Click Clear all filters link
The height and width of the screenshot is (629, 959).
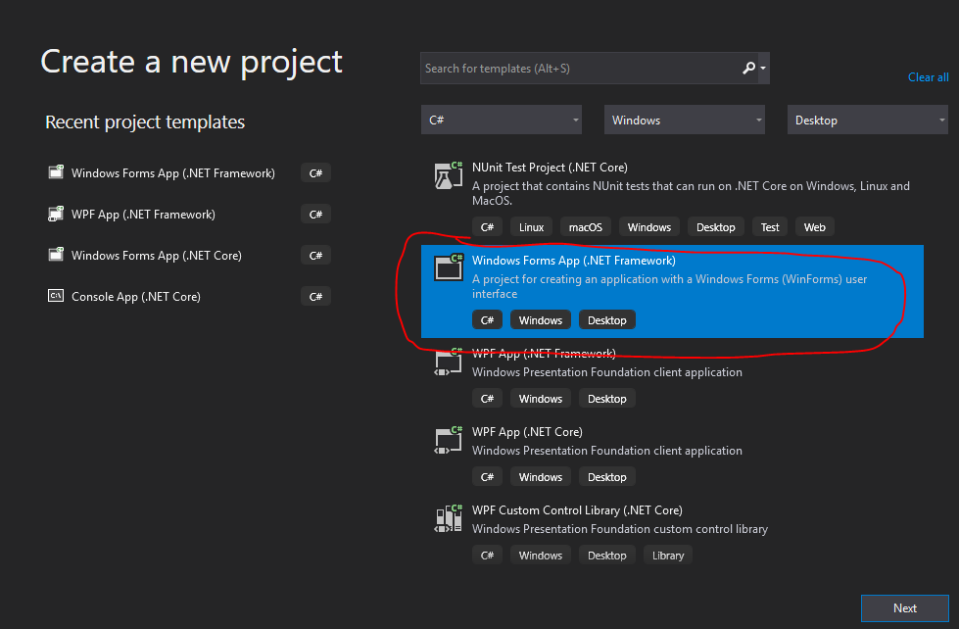pyautogui.click(x=929, y=77)
